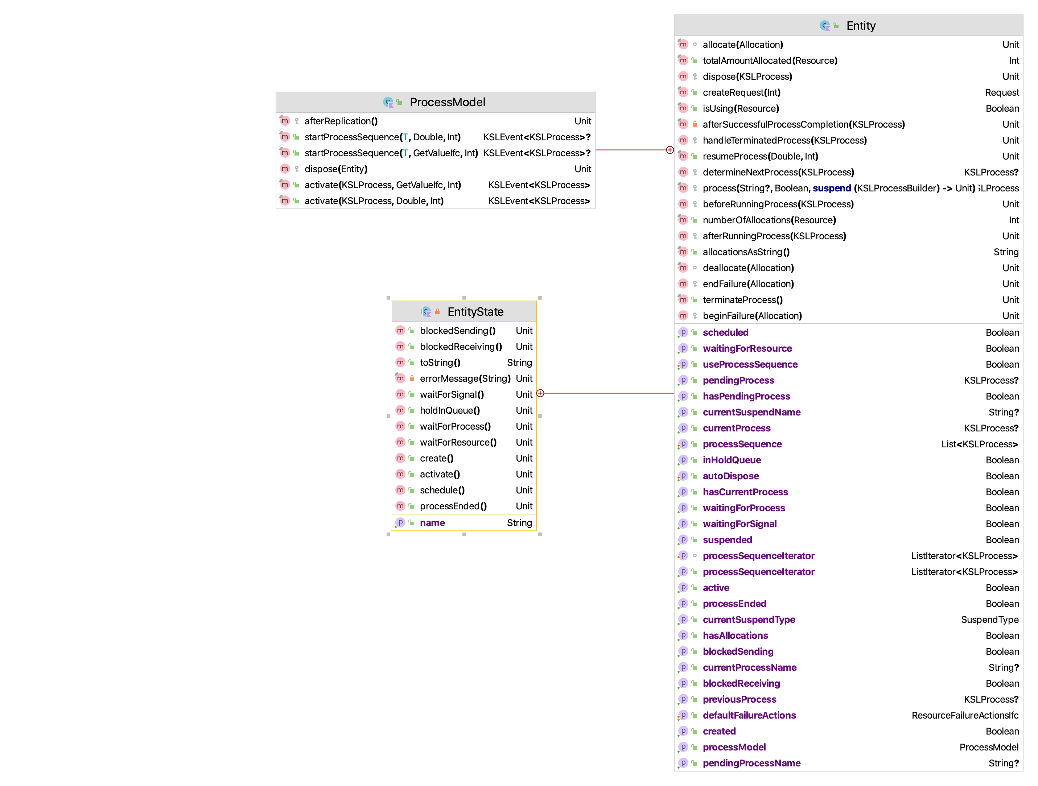
Task: Select SuspendType return type text
Action: [x=990, y=620]
